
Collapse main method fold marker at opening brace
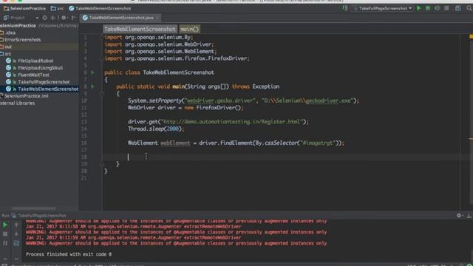102,94
